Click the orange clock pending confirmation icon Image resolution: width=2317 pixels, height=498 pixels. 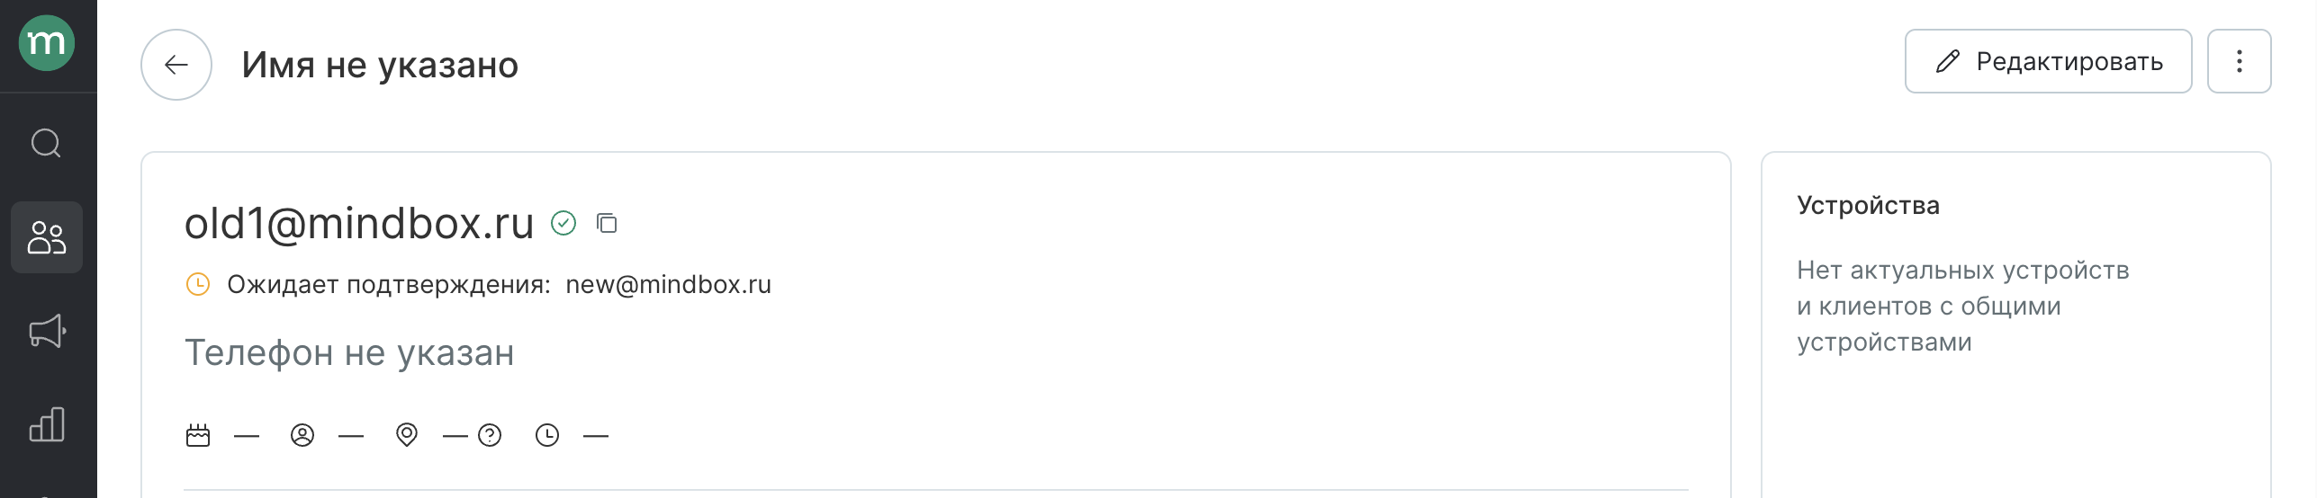coord(198,284)
